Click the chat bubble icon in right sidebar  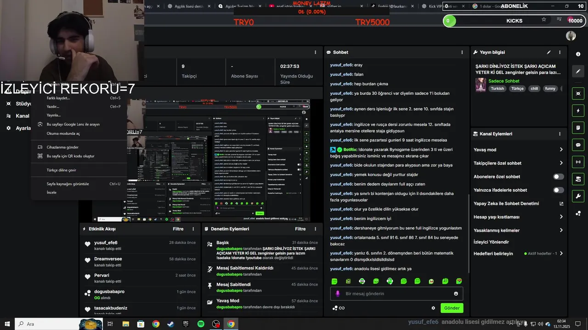(x=578, y=145)
